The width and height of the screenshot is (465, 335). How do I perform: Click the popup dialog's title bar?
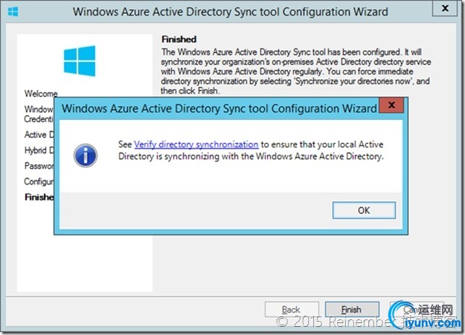(216, 108)
